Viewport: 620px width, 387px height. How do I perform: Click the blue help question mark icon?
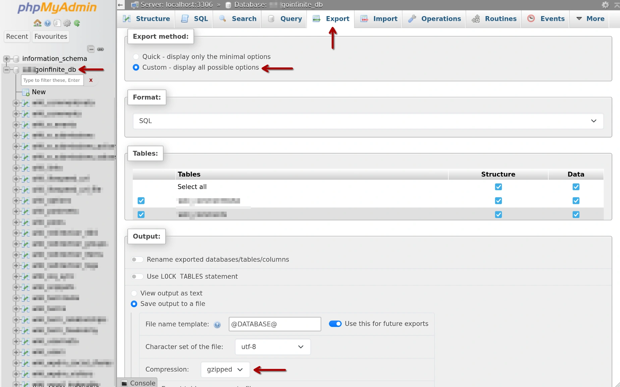point(47,23)
